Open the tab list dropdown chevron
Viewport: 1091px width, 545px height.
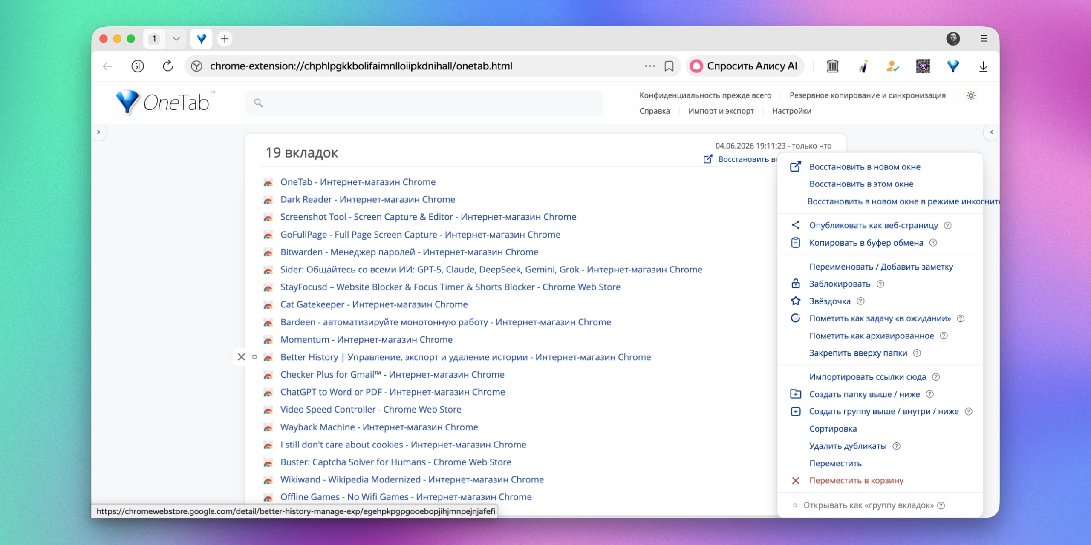[x=176, y=39]
